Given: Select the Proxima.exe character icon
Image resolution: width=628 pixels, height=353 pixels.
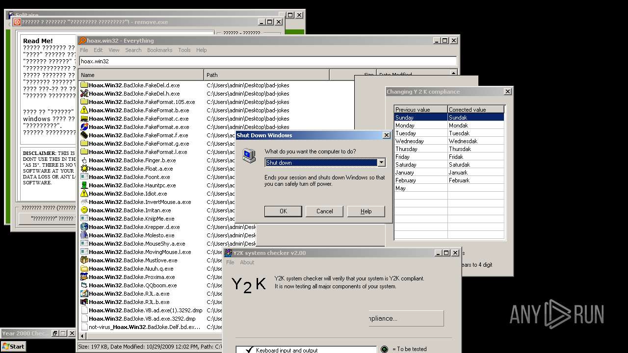Looking at the screenshot, I should click(84, 277).
